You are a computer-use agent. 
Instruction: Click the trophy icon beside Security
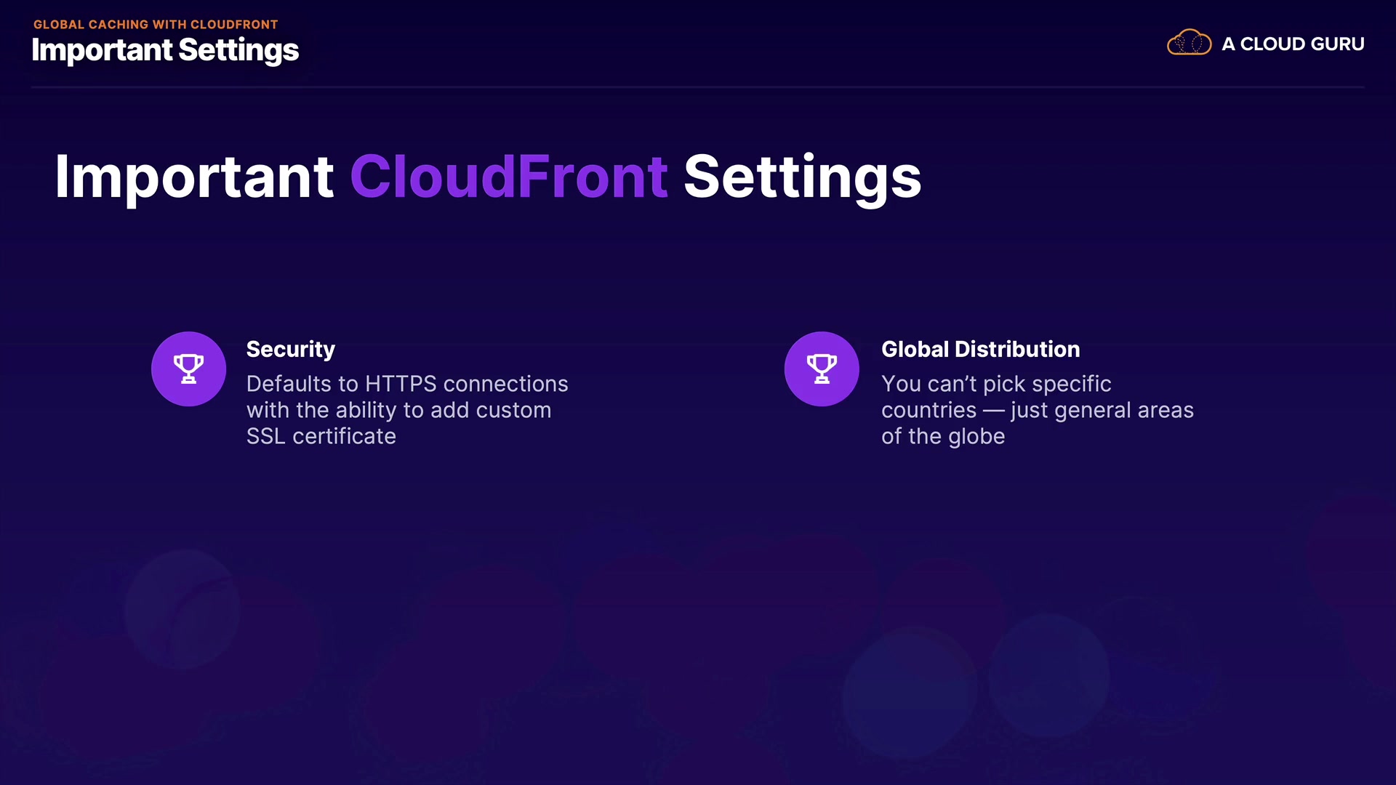(188, 369)
